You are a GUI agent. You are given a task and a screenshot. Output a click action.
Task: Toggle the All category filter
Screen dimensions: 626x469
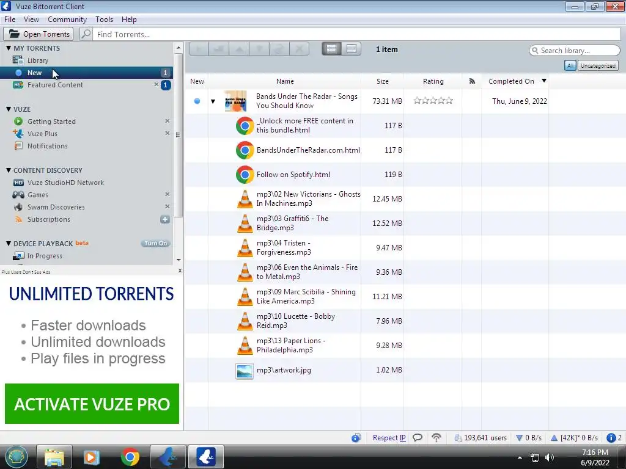tap(570, 65)
